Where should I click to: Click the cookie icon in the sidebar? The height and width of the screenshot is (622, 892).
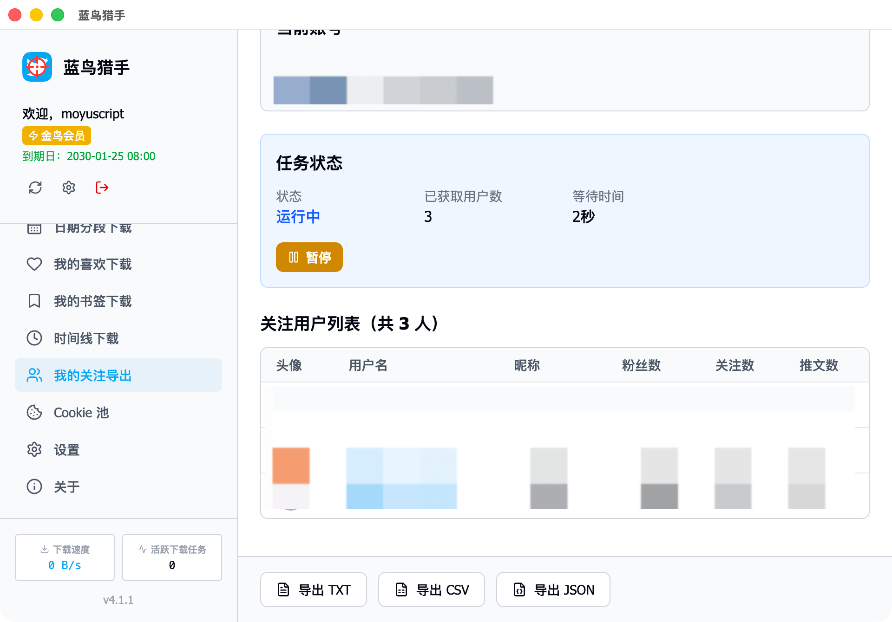click(x=34, y=413)
